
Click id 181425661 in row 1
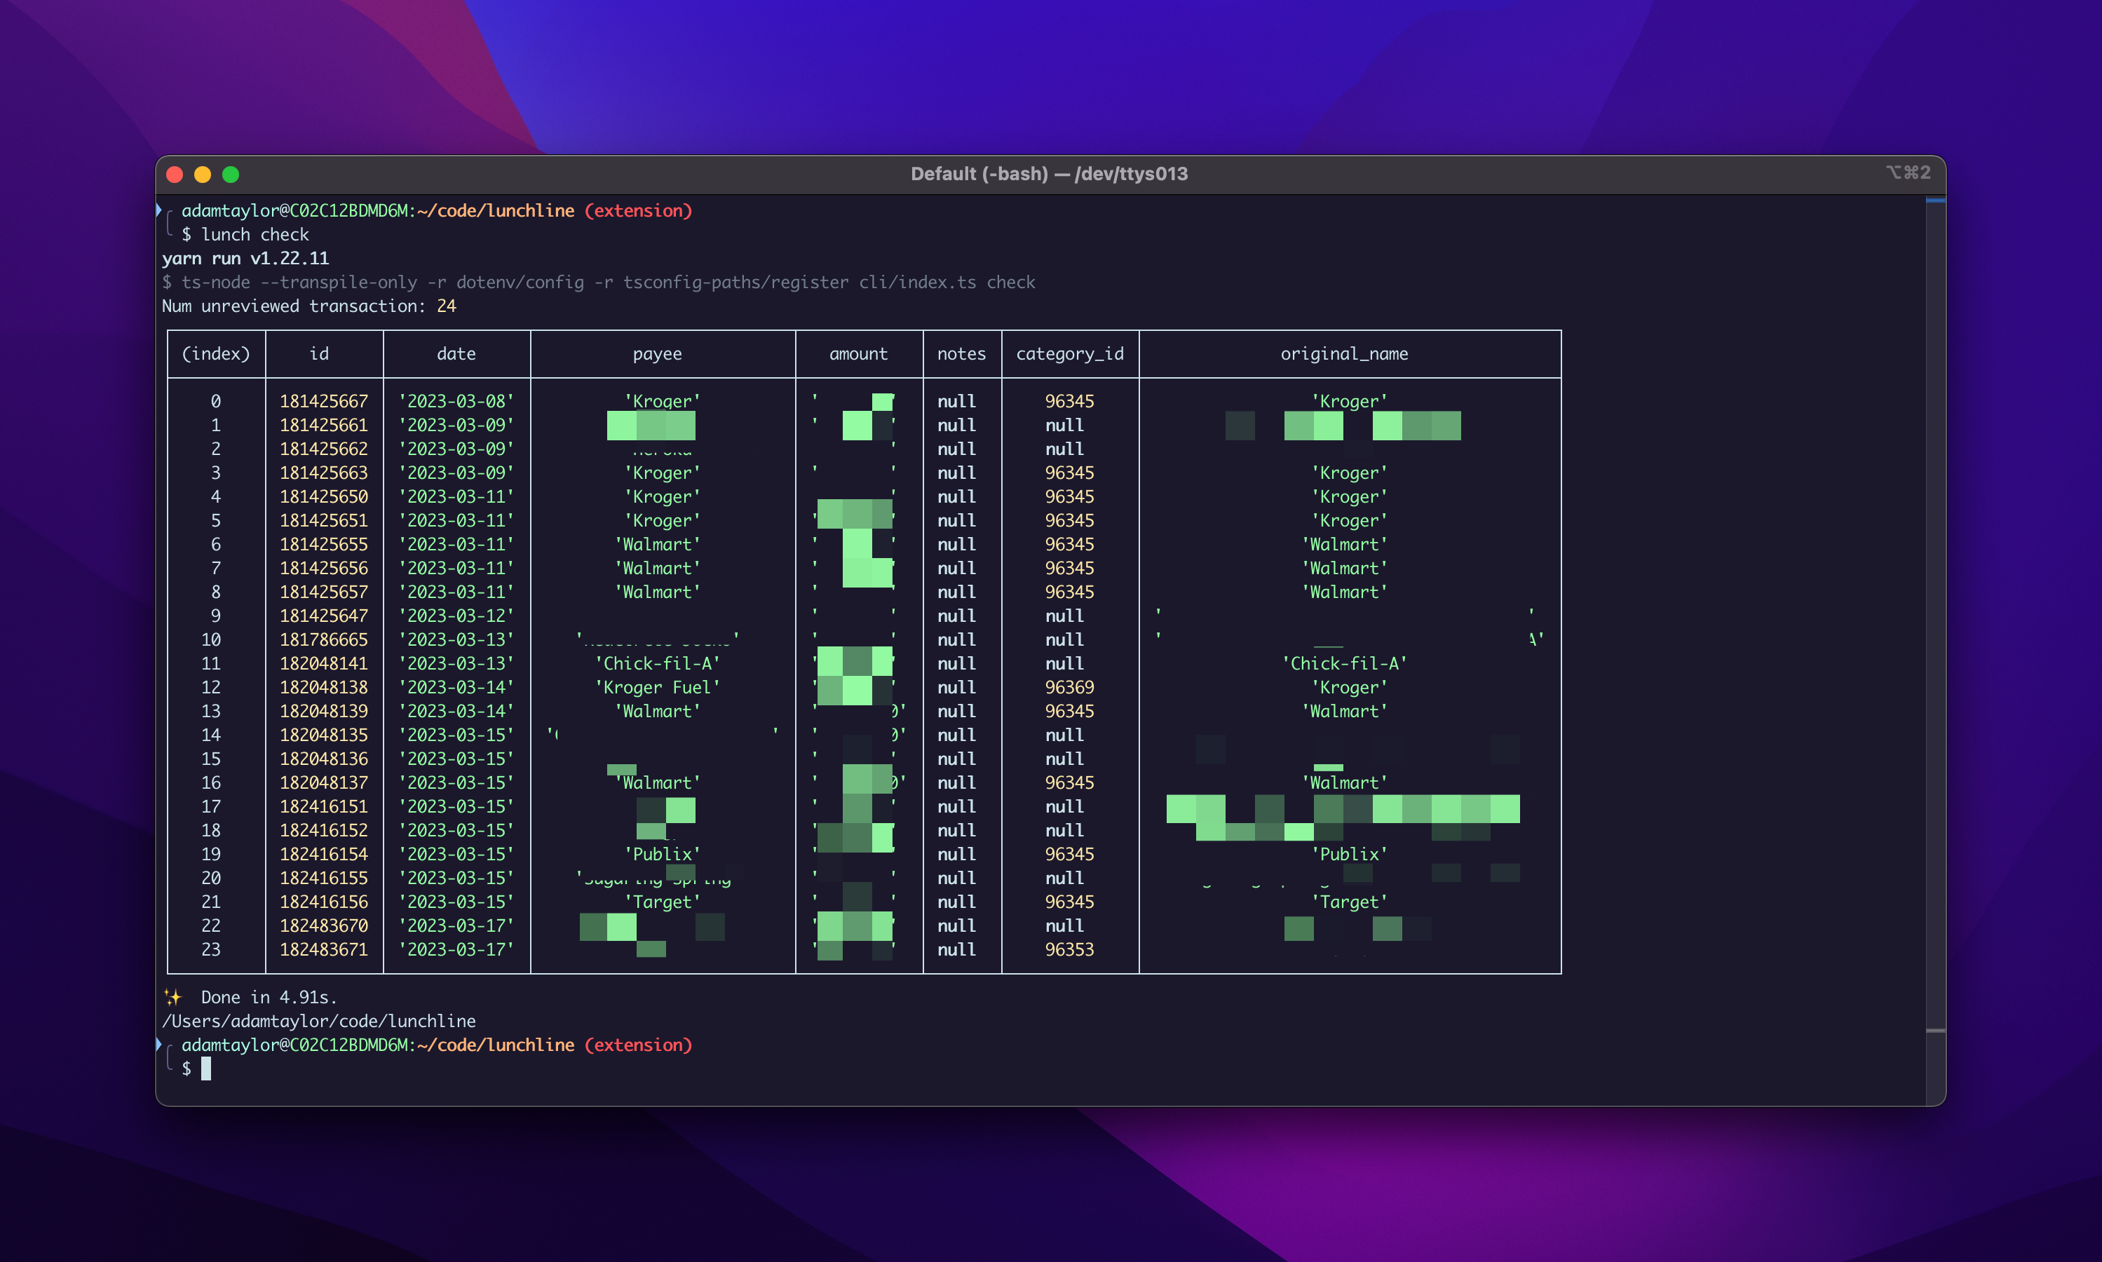(324, 425)
